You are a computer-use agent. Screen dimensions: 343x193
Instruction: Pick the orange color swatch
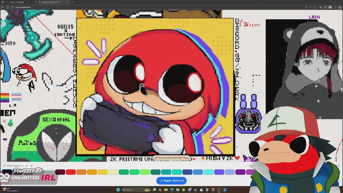pos(81,172)
